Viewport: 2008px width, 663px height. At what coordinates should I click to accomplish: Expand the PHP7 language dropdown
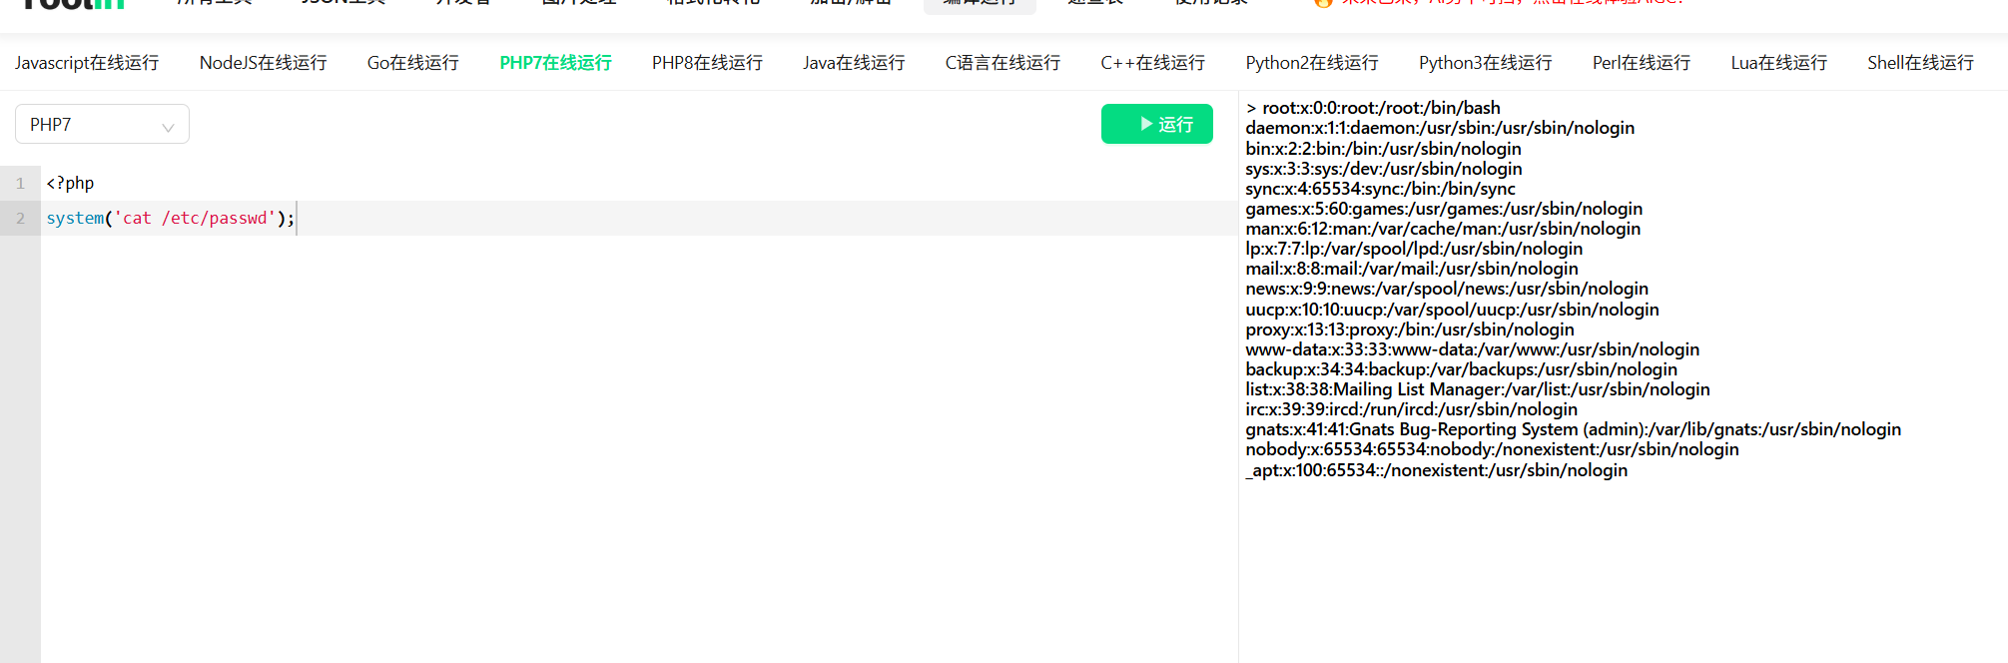pos(102,124)
